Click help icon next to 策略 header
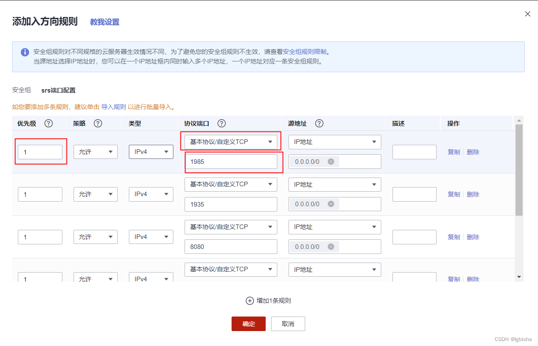 point(98,124)
